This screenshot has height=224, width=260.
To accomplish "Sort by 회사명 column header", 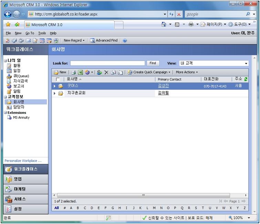I will click(x=72, y=79).
